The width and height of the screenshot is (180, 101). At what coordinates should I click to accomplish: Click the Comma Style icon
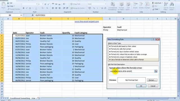pyautogui.click(x=98, y=8)
